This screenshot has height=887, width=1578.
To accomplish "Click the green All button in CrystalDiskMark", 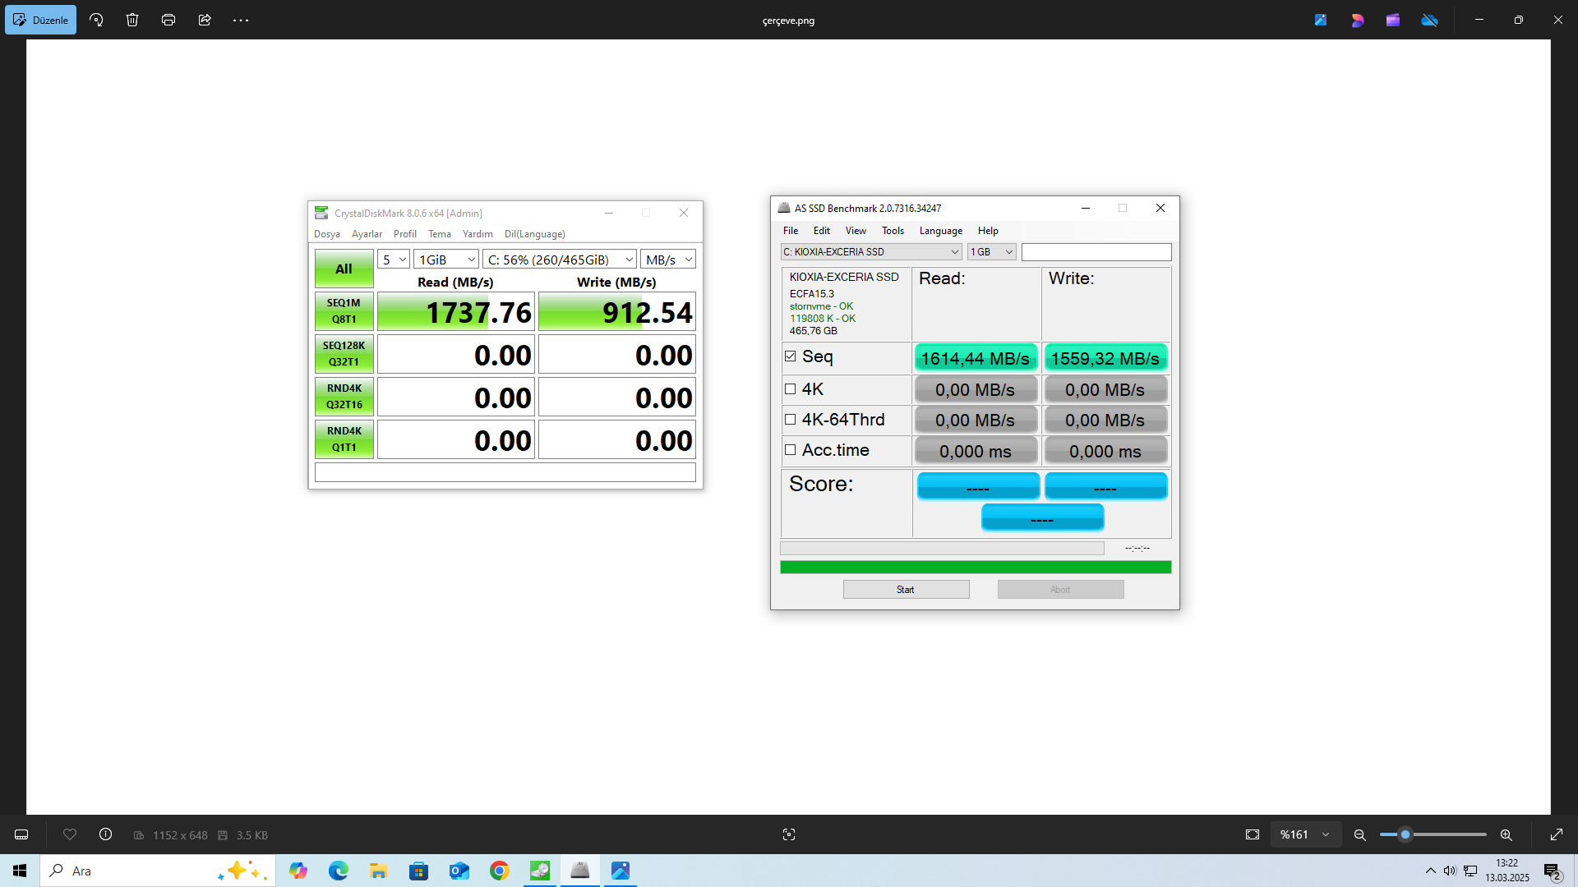I will (344, 269).
